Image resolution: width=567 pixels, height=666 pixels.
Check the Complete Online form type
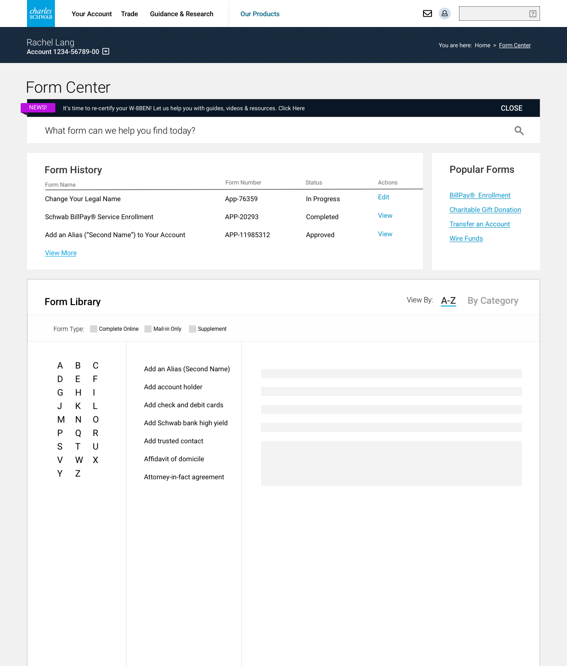coord(94,329)
